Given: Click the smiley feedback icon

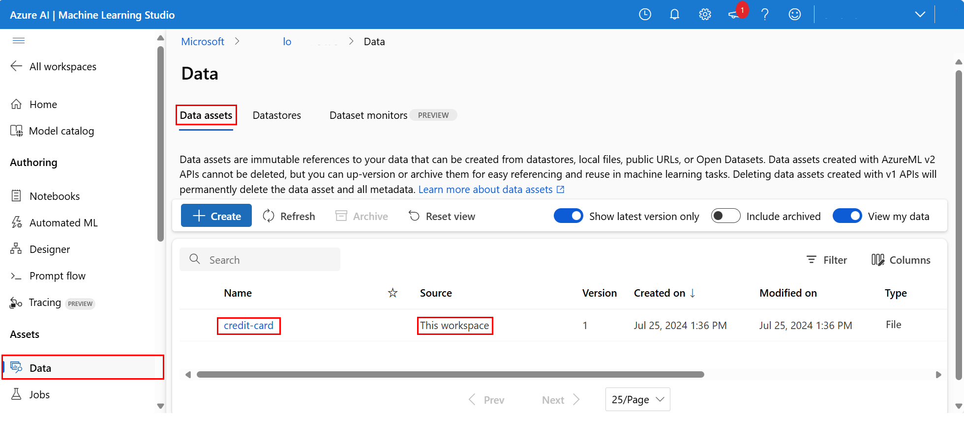Looking at the screenshot, I should pyautogui.click(x=794, y=15).
